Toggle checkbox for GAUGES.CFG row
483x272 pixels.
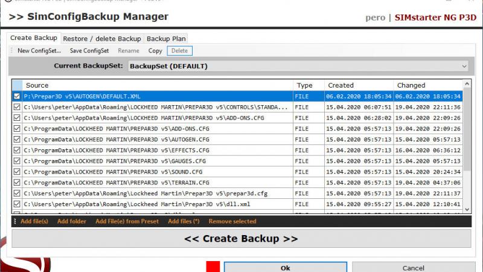click(x=17, y=161)
